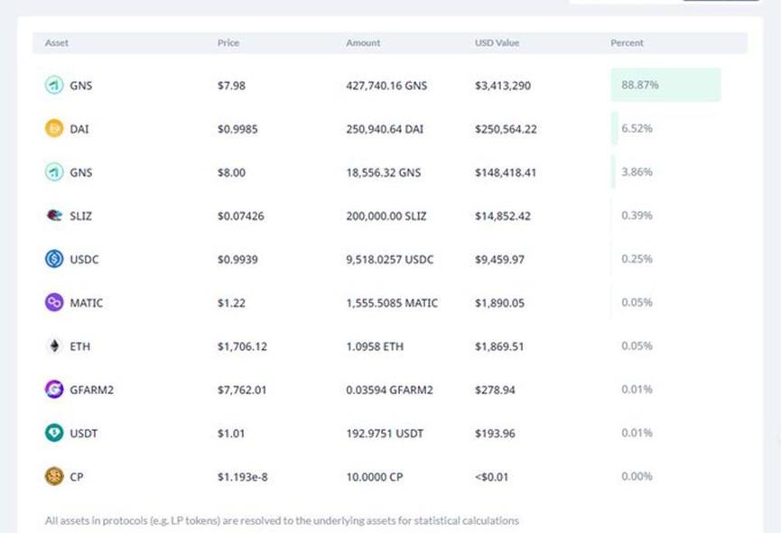Click the 88.87% percent bar
The image size is (781, 533).
click(x=666, y=85)
